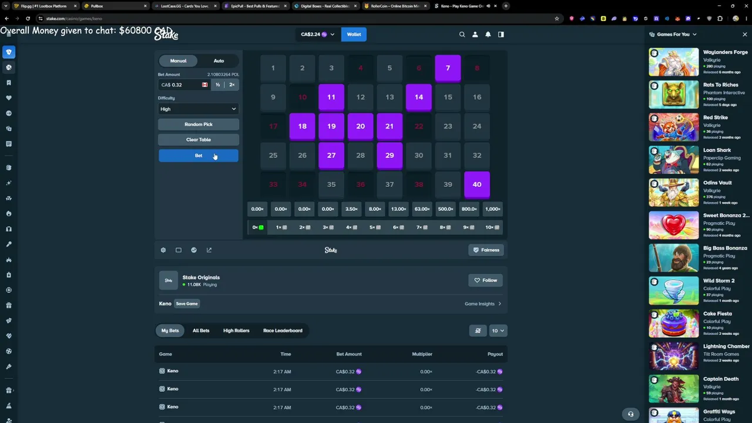Open the Stake Originals provider logo
The image size is (752, 423).
pos(169,280)
